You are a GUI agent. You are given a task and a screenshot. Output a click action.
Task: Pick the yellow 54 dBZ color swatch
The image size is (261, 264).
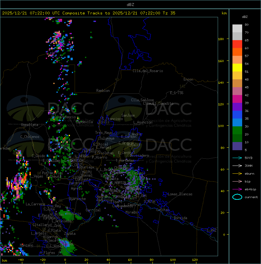[237, 67]
